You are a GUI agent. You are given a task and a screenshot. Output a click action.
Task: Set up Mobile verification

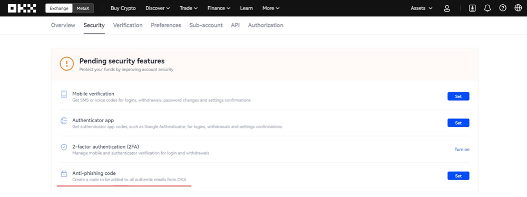(x=458, y=96)
